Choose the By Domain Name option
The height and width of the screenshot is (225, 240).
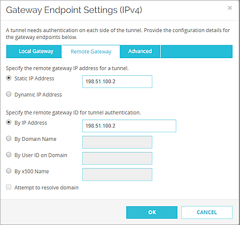(9, 139)
